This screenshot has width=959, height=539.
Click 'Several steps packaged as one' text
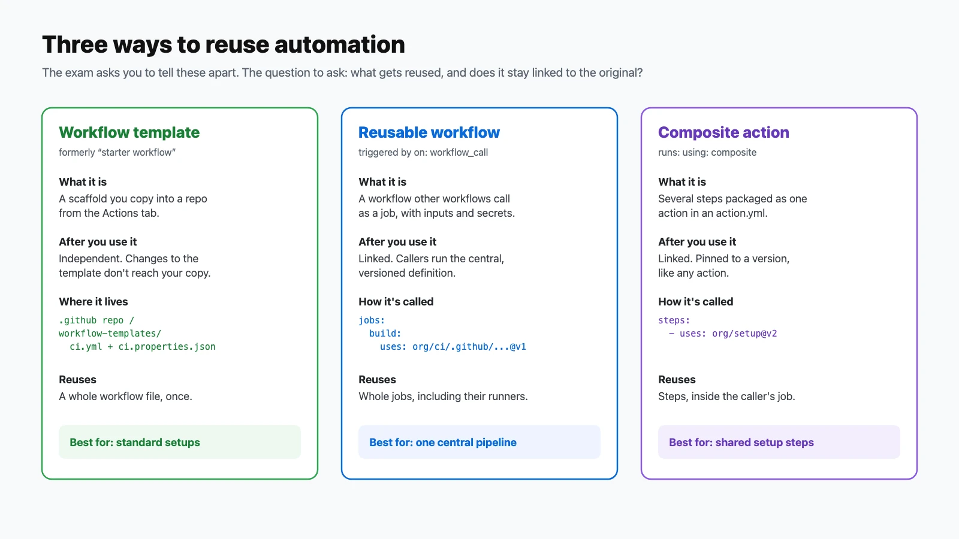pos(732,199)
